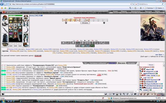Click the Internet Explorer Favorites star icon

[2, 8]
